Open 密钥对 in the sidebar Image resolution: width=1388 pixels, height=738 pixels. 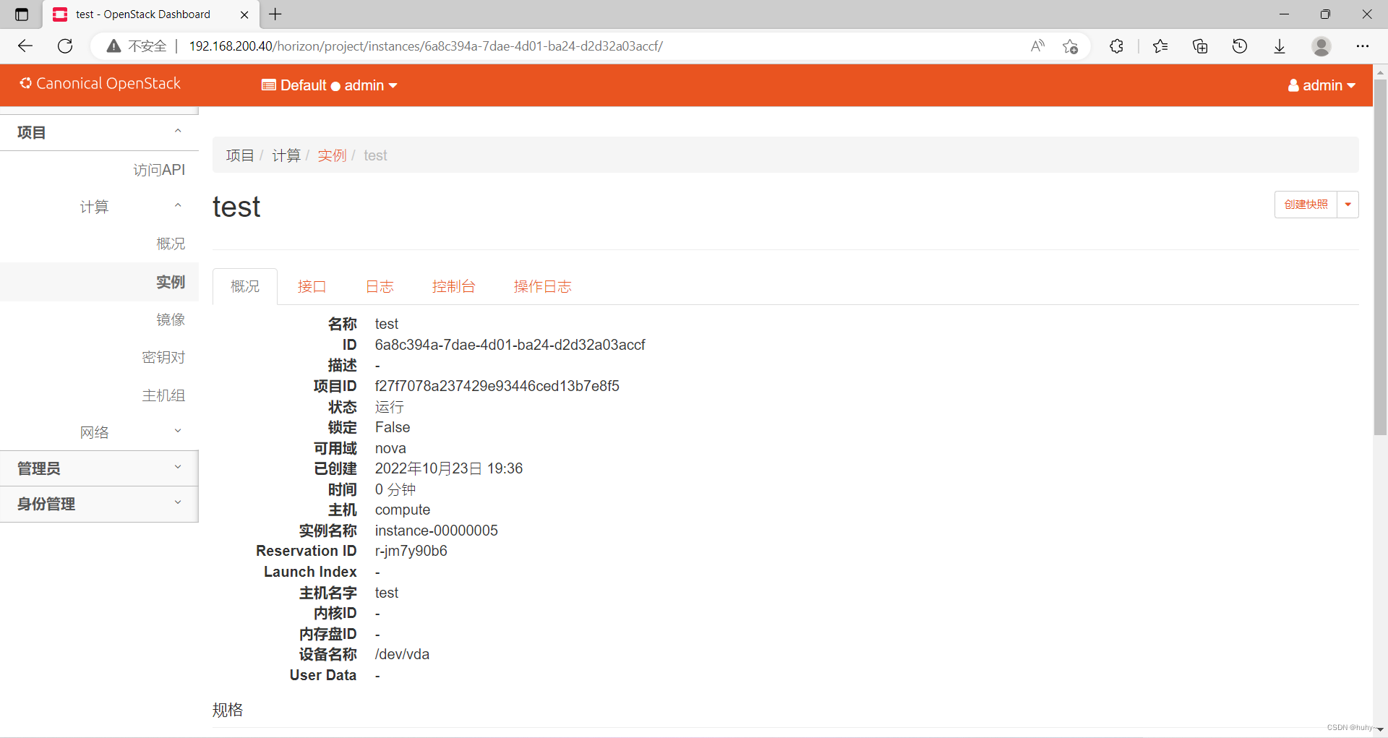click(163, 357)
